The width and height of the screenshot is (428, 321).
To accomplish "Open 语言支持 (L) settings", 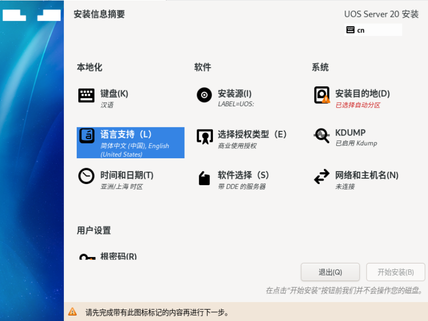I will pos(126,134).
